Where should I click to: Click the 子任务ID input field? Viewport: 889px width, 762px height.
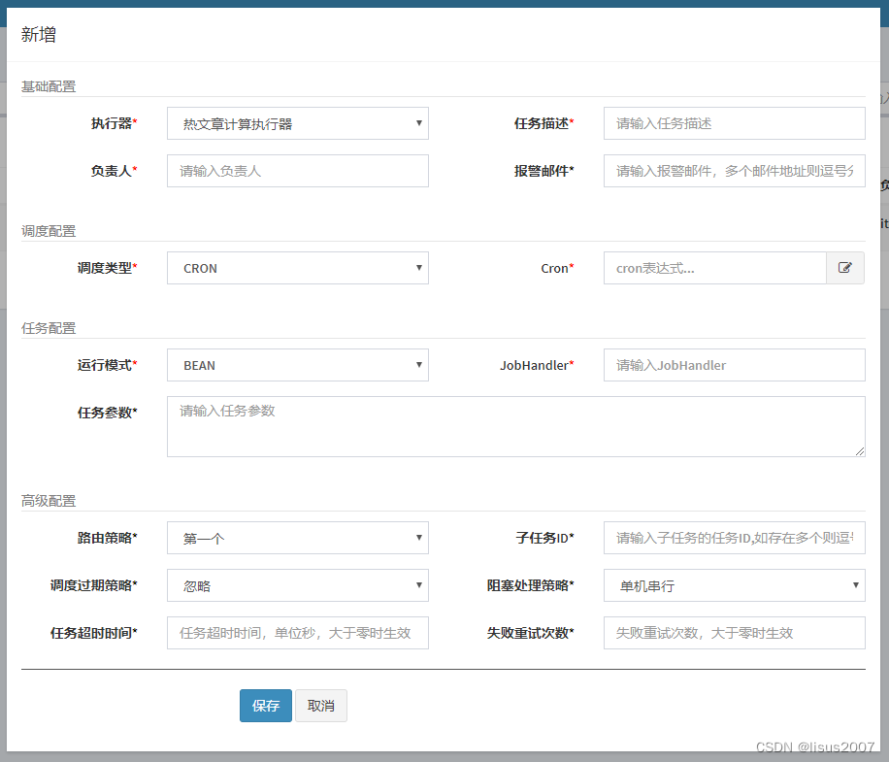(x=734, y=538)
